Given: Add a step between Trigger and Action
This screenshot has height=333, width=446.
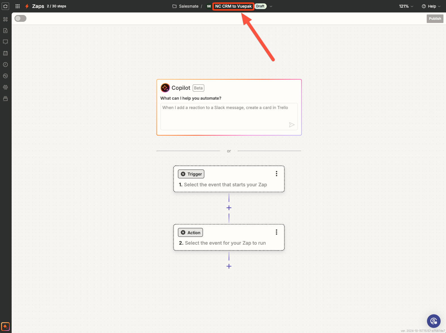Looking at the screenshot, I should click(229, 208).
